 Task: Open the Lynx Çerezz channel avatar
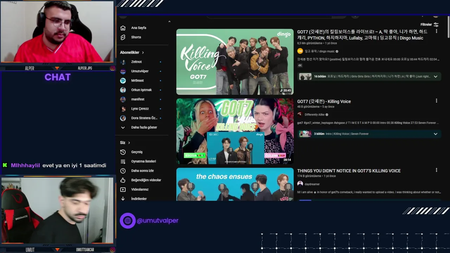tap(123, 109)
